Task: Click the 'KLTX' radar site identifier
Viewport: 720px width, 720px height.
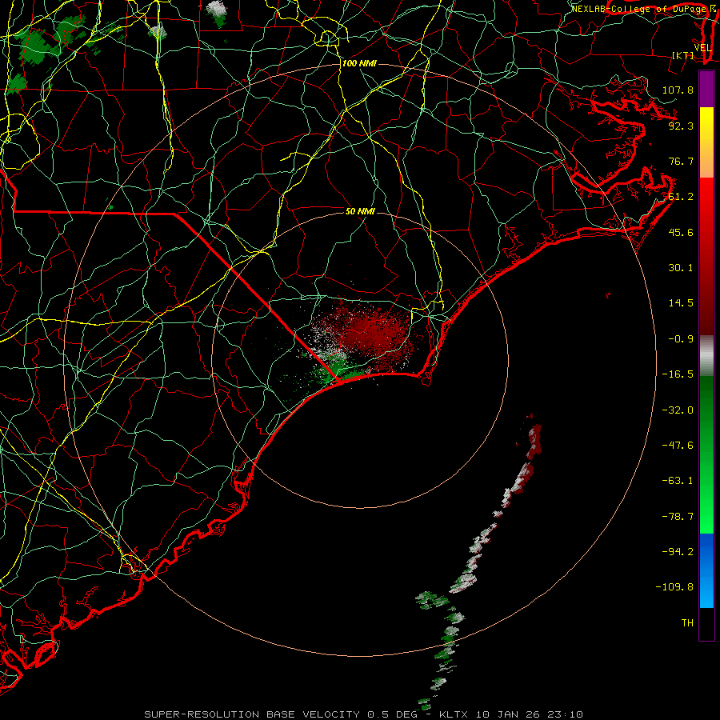Action: [454, 714]
